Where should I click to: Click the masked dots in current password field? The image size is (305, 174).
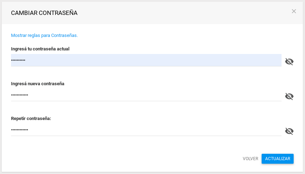click(18, 60)
